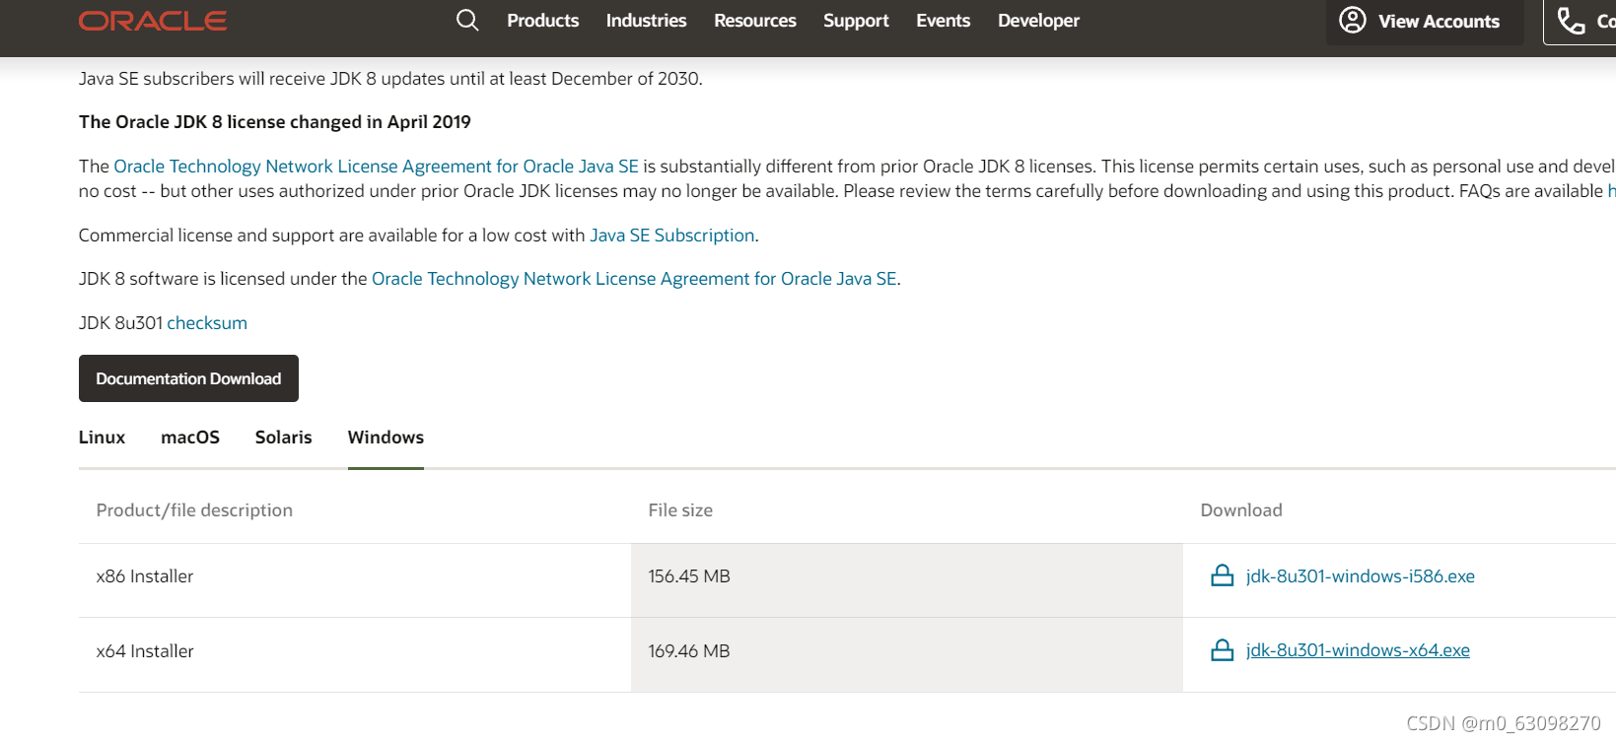Open the Java SE Subscription link
1616x743 pixels.
tap(672, 236)
